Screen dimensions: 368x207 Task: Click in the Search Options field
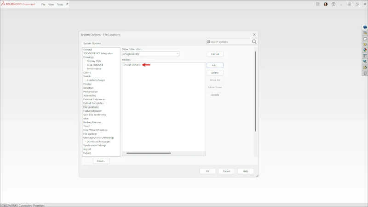point(228,42)
